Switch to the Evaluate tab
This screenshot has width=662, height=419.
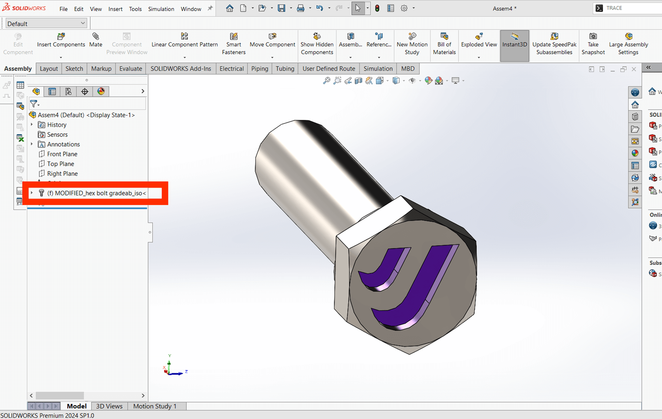coord(130,68)
